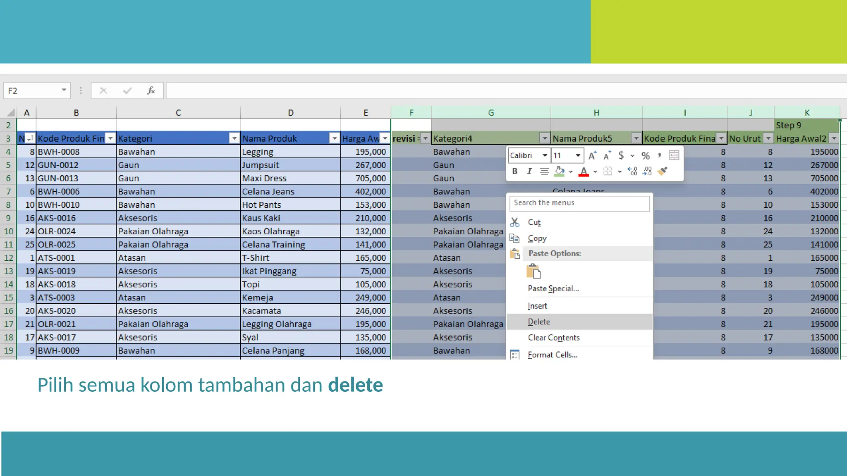847x476 pixels.
Task: Open the font size 11 dropdown
Action: [x=578, y=156]
